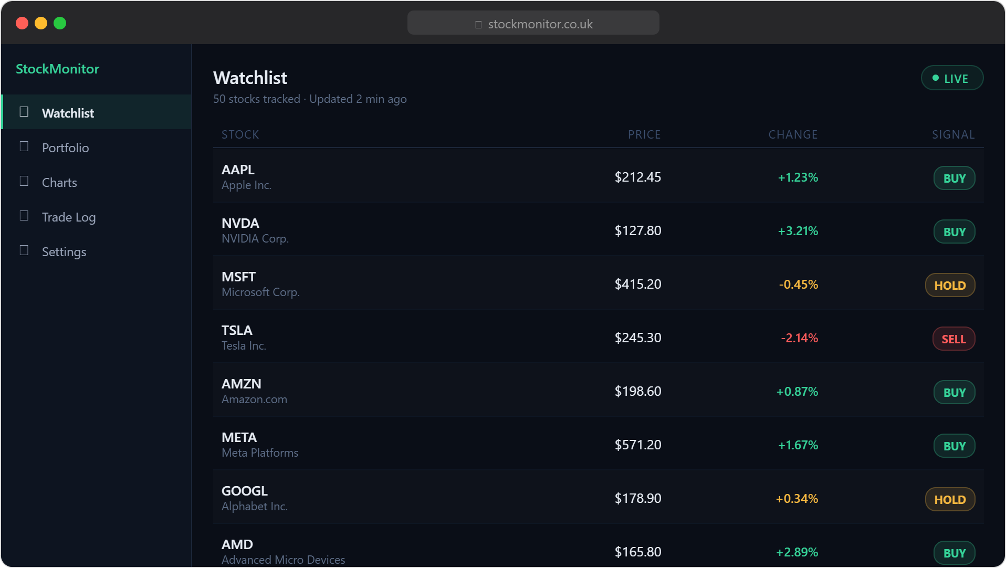Sort by the PRICE column header
Screen dimensions: 1006x568
[644, 134]
